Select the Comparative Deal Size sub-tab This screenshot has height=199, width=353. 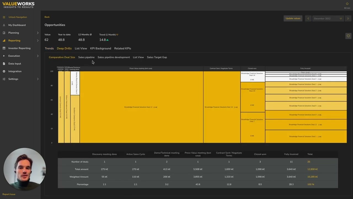click(62, 57)
